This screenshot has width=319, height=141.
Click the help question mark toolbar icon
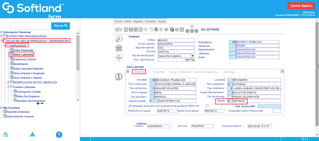tap(181, 30)
